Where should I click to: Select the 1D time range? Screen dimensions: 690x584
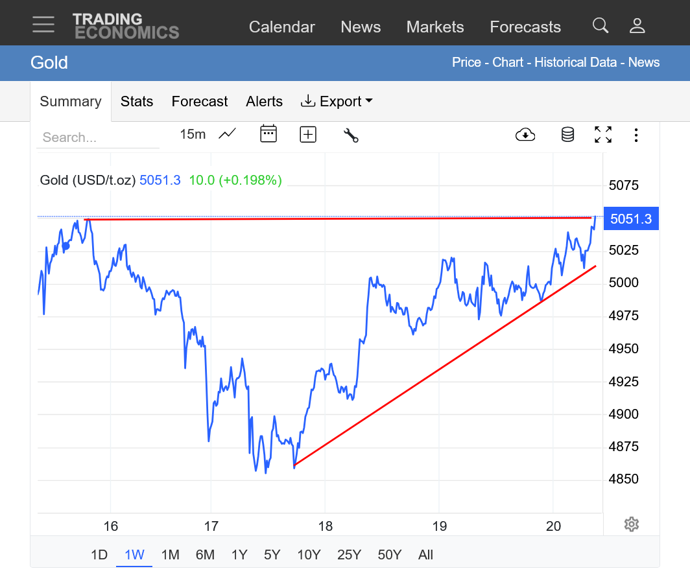[99, 554]
